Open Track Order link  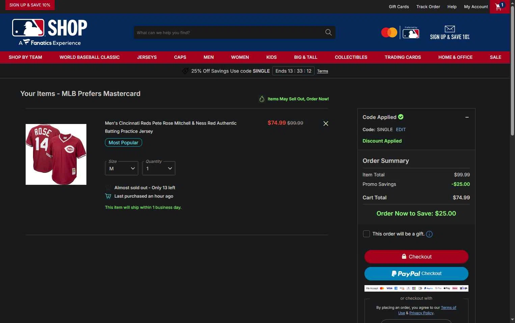pyautogui.click(x=428, y=7)
